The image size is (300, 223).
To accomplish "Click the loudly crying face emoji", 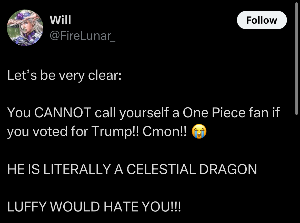I will (x=199, y=131).
